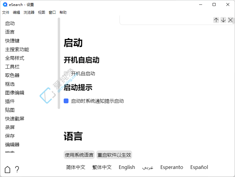This screenshot has width=235, height=177.
Task: Open help via question mark icon
Action: click(x=17, y=170)
